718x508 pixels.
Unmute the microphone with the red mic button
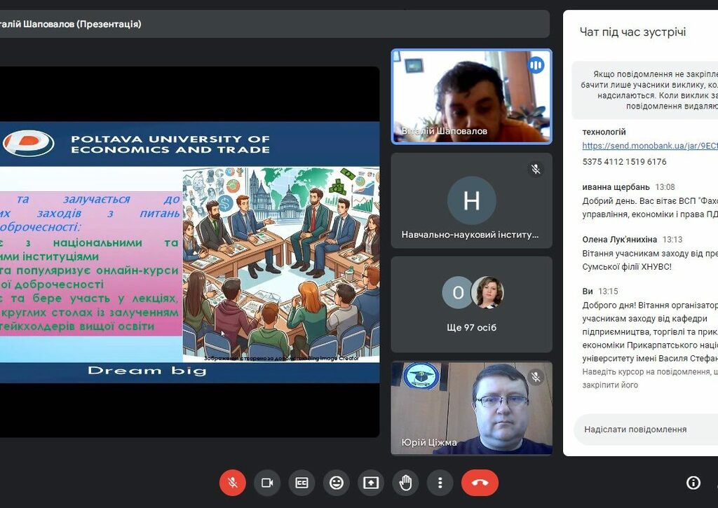(233, 483)
